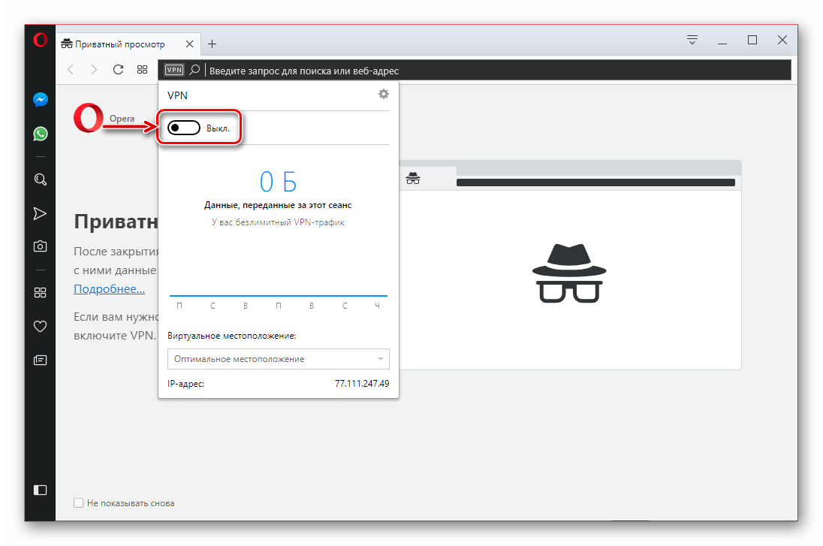Image resolution: width=823 pixels, height=546 pixels.
Task: Open Оптимальное местоположение dropdown
Action: (x=278, y=359)
